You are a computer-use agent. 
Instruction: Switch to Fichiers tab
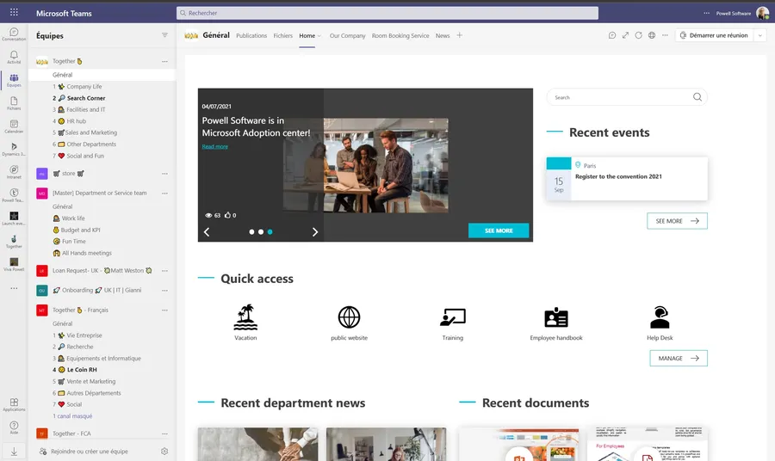[x=282, y=35]
